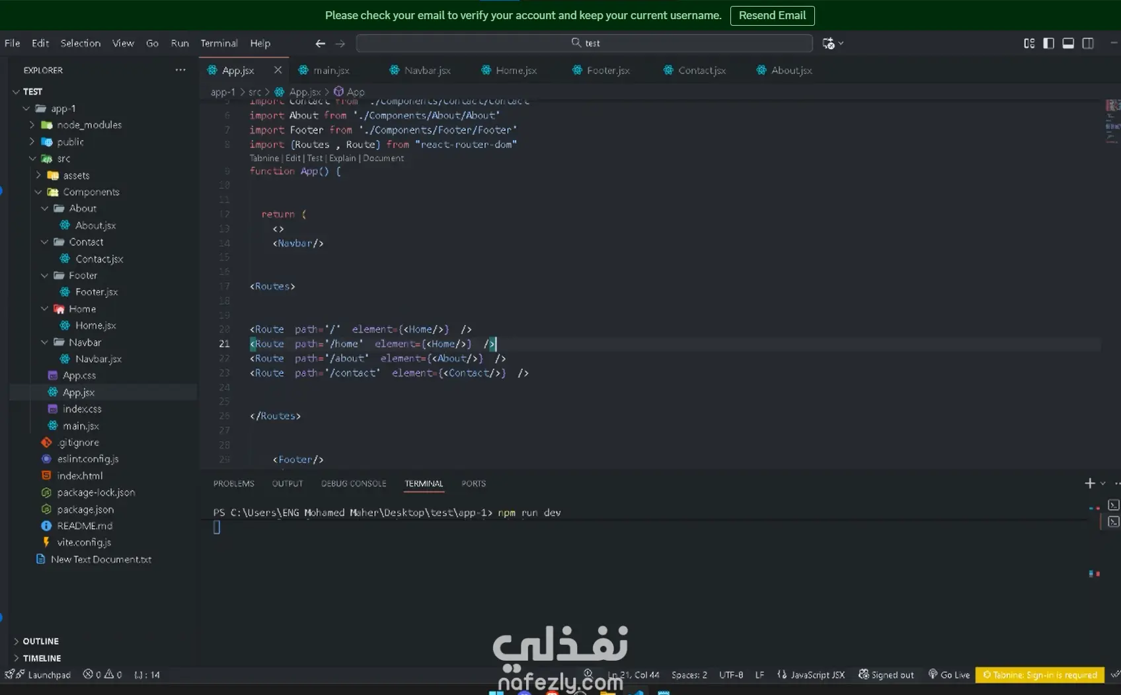Open the File menu
Screen dimensions: 1121x695
pos(13,43)
